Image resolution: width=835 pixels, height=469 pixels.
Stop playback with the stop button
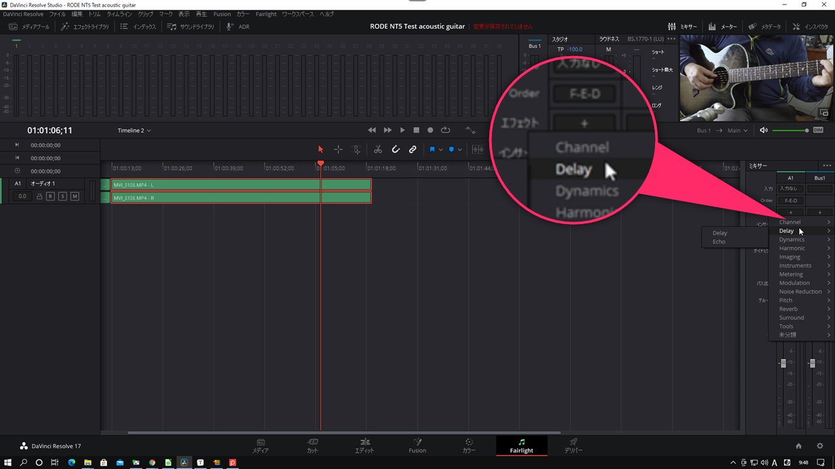(x=416, y=130)
